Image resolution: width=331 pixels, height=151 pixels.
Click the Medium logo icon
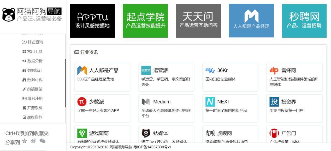point(146,102)
